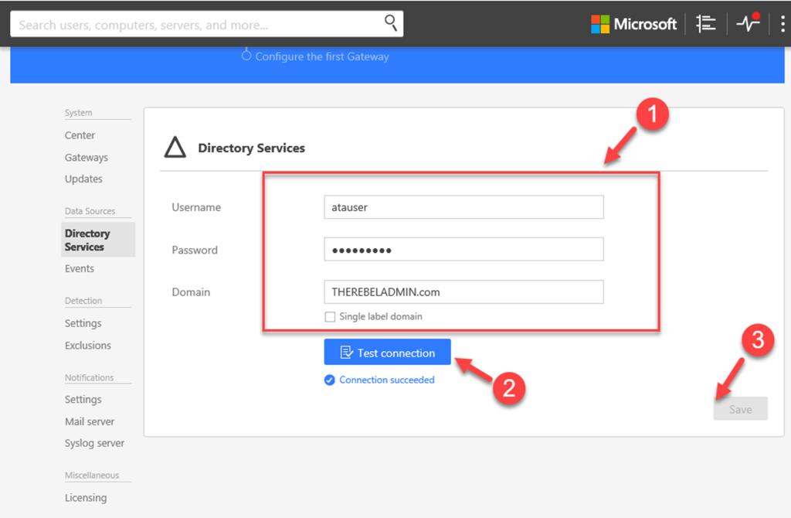Select Updates in the sidebar
The width and height of the screenshot is (791, 518).
coord(83,179)
